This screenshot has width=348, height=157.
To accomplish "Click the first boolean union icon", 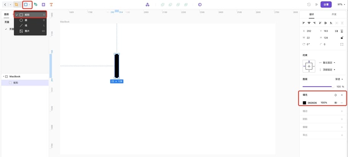I will click(x=163, y=5).
